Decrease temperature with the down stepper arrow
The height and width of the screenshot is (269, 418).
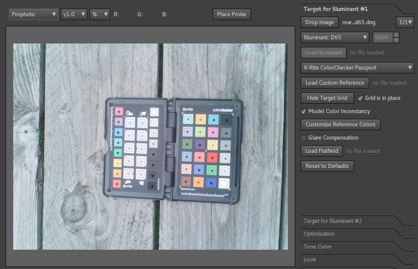pos(396,40)
